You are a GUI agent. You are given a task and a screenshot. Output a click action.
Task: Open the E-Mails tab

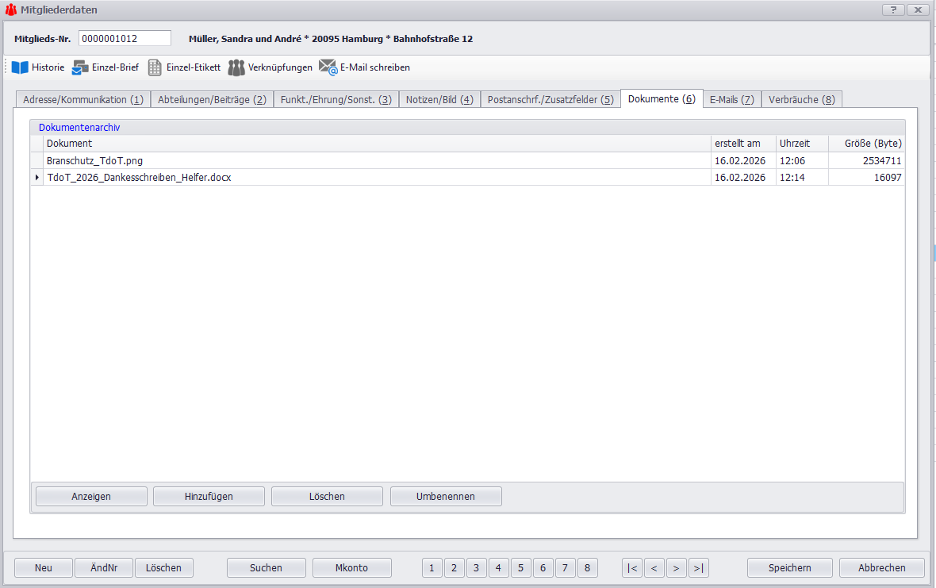[x=731, y=99]
